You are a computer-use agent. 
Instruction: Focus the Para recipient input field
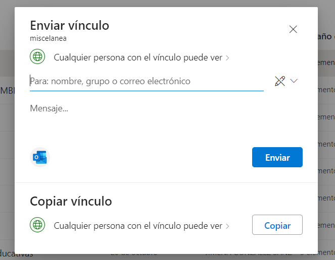coord(147,81)
